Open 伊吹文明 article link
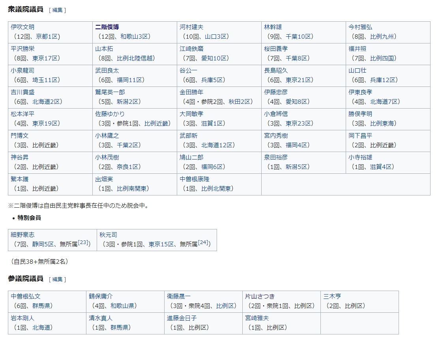 tap(22, 27)
